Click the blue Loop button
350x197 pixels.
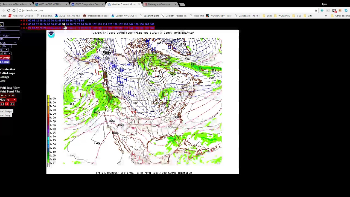pos(5,62)
